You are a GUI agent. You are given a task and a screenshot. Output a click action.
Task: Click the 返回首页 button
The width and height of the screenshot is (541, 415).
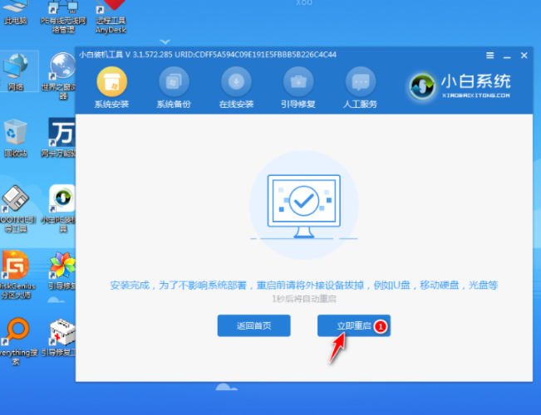tap(254, 325)
